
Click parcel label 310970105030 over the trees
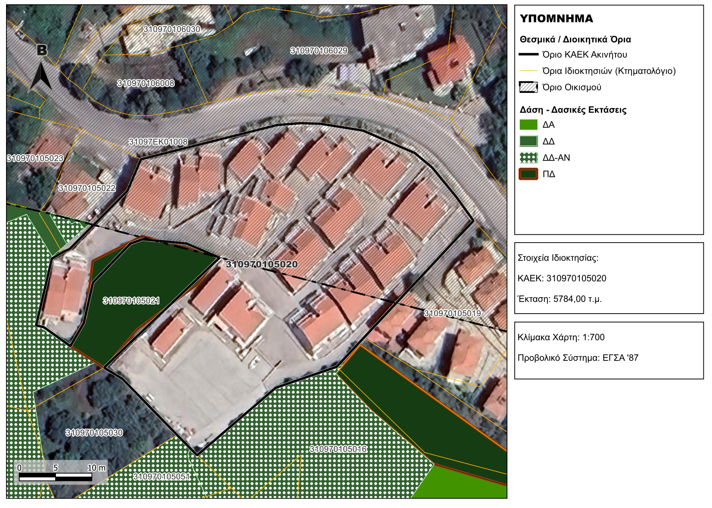pos(94,432)
